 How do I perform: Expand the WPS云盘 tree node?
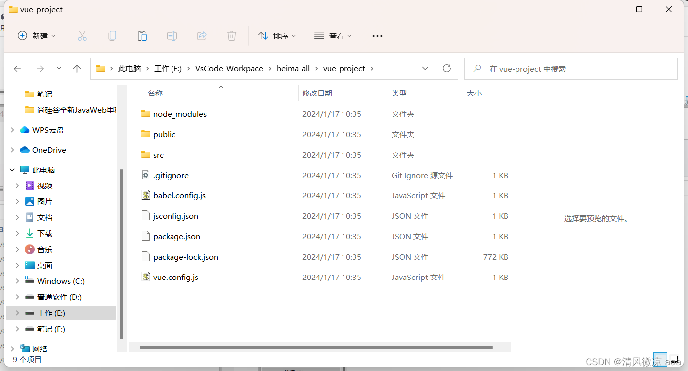(12, 130)
